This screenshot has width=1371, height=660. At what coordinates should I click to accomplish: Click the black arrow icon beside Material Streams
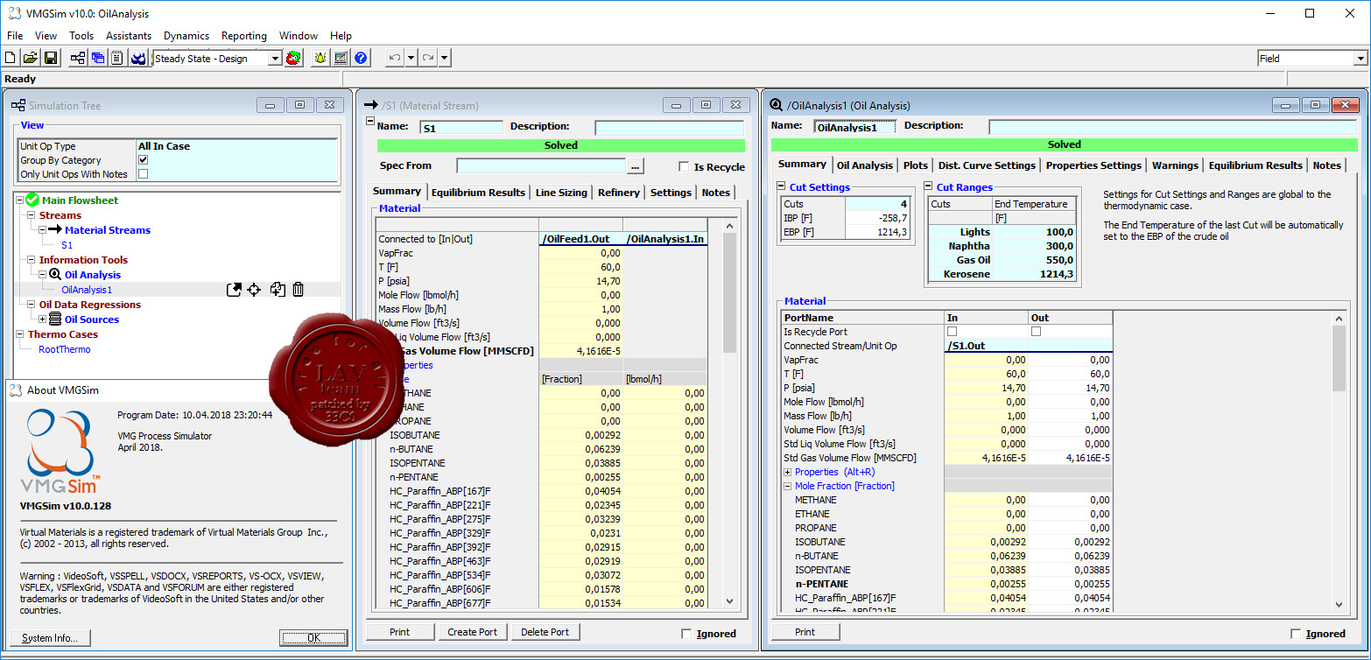pos(54,230)
